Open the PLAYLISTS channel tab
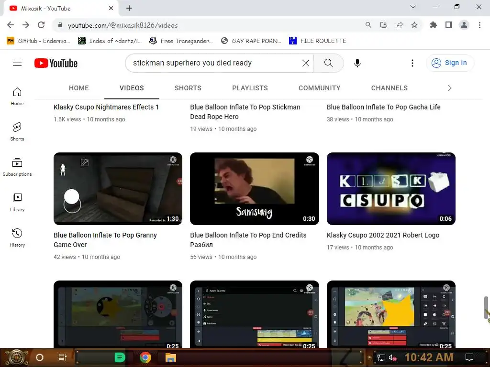490x367 pixels. (x=250, y=88)
